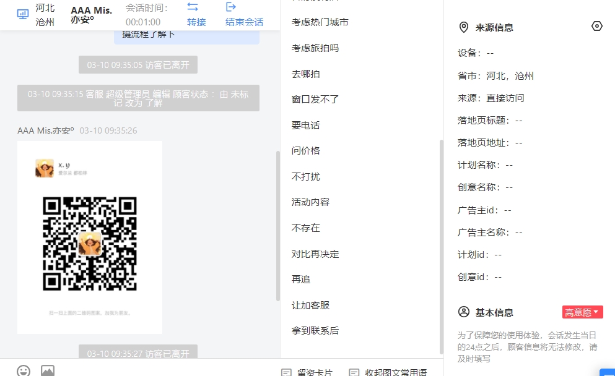Click the hexagon settings icon beside 来源信息
Viewport: 615px width, 376px height.
(596, 26)
